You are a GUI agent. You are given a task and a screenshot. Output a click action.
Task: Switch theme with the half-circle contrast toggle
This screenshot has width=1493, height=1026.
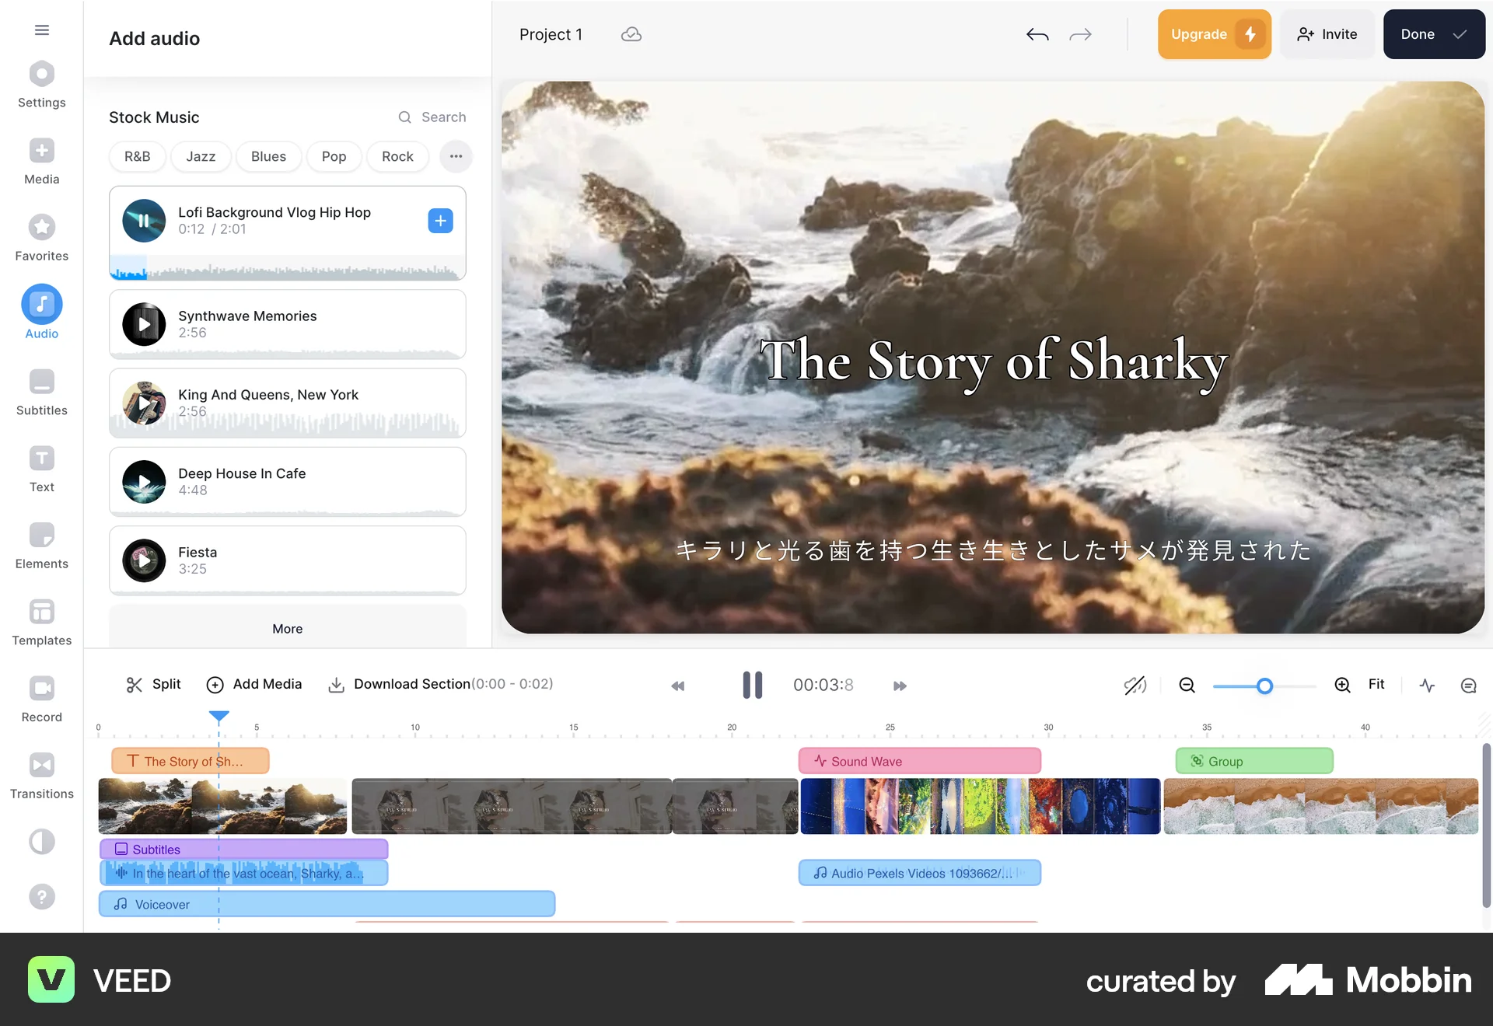click(x=41, y=842)
